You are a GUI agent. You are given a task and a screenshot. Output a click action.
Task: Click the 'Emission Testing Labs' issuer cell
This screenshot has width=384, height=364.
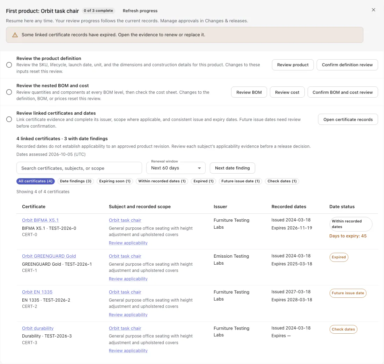point(231,259)
